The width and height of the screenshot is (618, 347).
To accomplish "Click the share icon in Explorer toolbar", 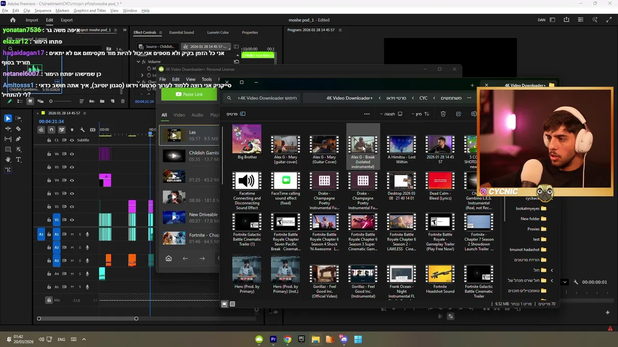I will click(459, 114).
